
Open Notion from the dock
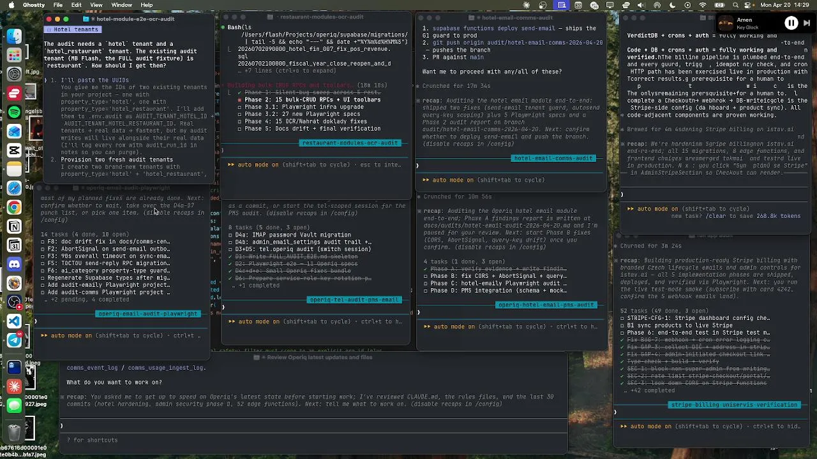pyautogui.click(x=14, y=226)
